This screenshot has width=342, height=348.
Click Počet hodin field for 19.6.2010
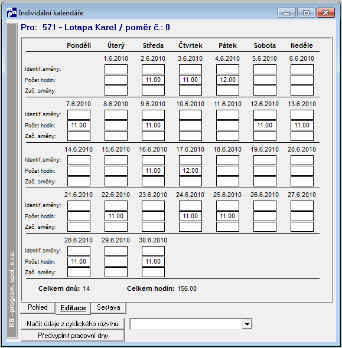265,171
